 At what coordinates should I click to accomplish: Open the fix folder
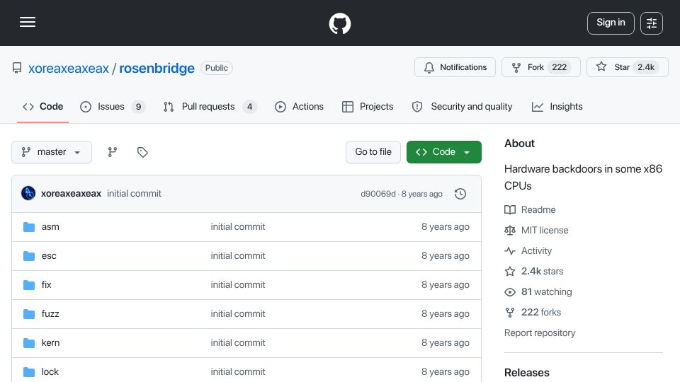pyautogui.click(x=47, y=285)
